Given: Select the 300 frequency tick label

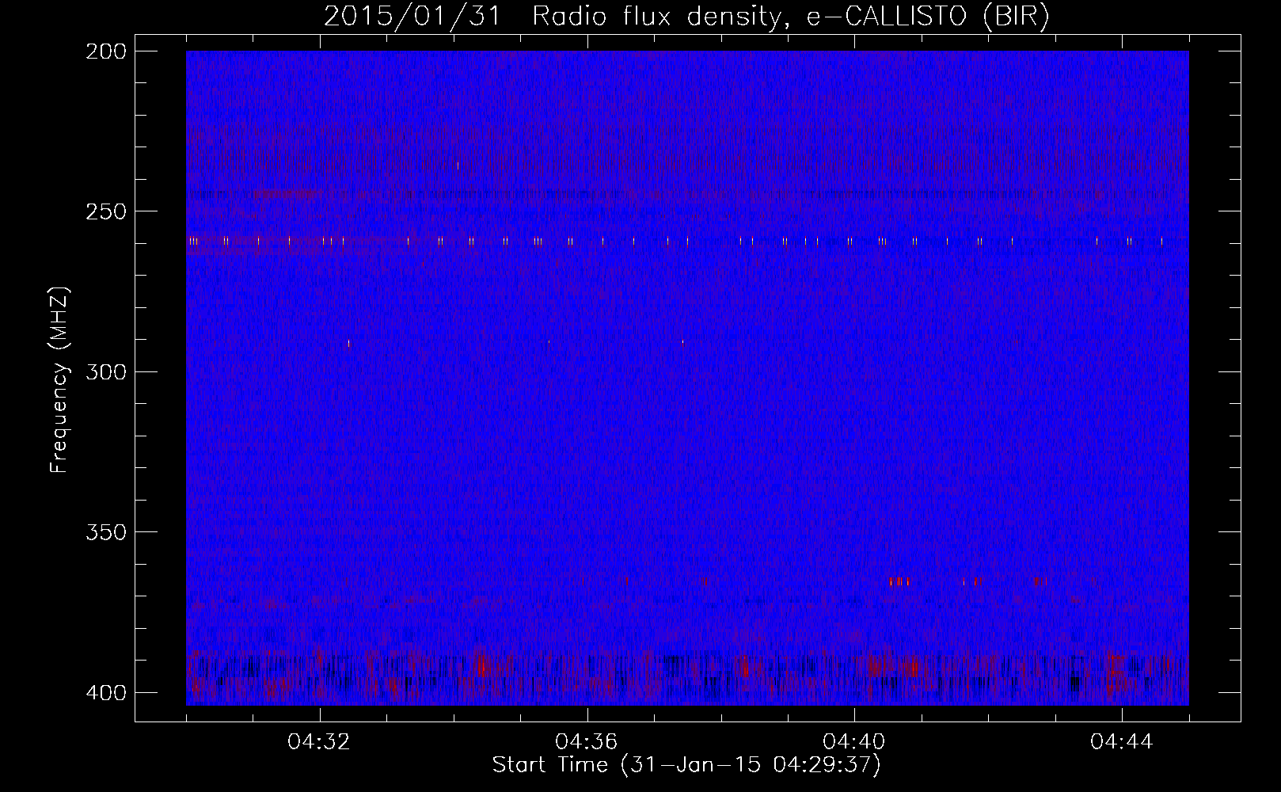Looking at the screenshot, I should 105,372.
